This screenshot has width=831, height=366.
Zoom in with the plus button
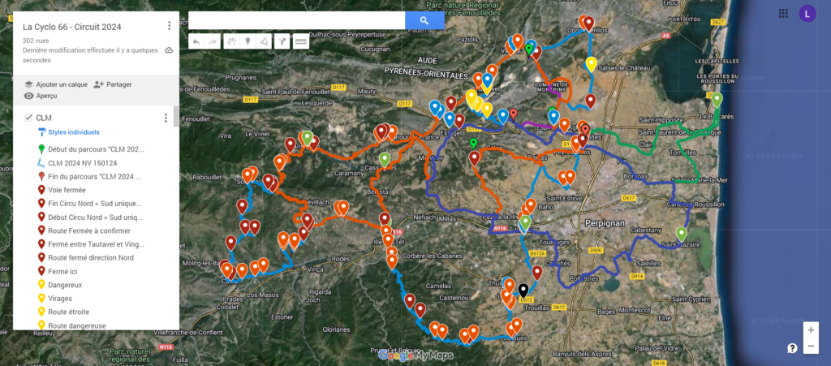coord(809,330)
